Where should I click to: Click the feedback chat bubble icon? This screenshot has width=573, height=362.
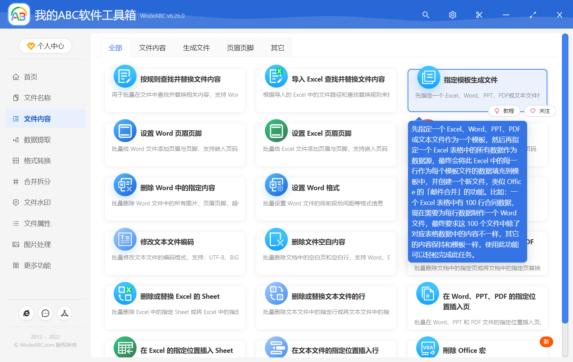45,313
